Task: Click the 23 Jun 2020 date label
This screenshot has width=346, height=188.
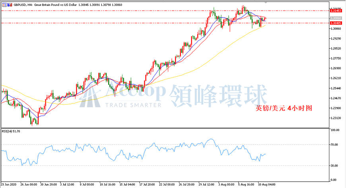Action: (9, 184)
